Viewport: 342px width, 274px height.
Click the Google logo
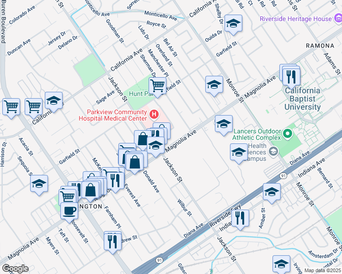pyautogui.click(x=16, y=269)
